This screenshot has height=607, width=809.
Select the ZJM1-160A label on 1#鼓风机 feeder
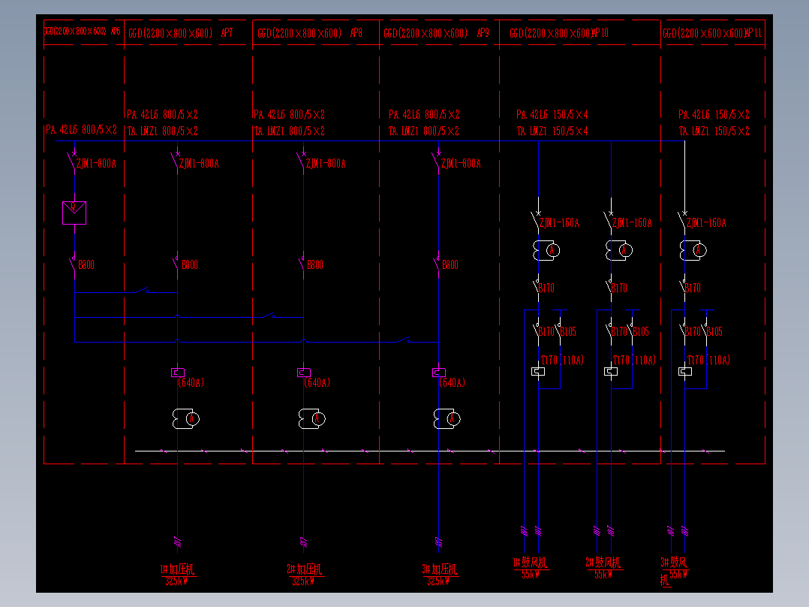(559, 223)
